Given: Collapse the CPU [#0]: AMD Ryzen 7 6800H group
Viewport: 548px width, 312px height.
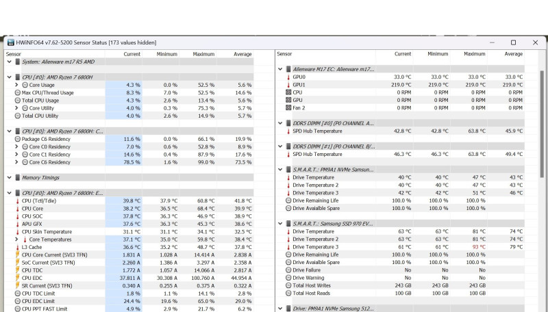Looking at the screenshot, I should coord(10,77).
